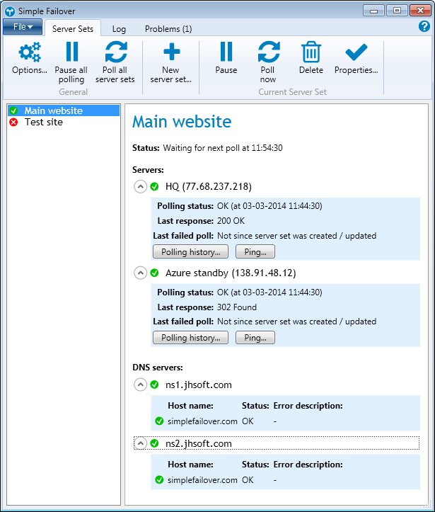Collapse ns2.jhsoft.com DNS server section

[140, 443]
